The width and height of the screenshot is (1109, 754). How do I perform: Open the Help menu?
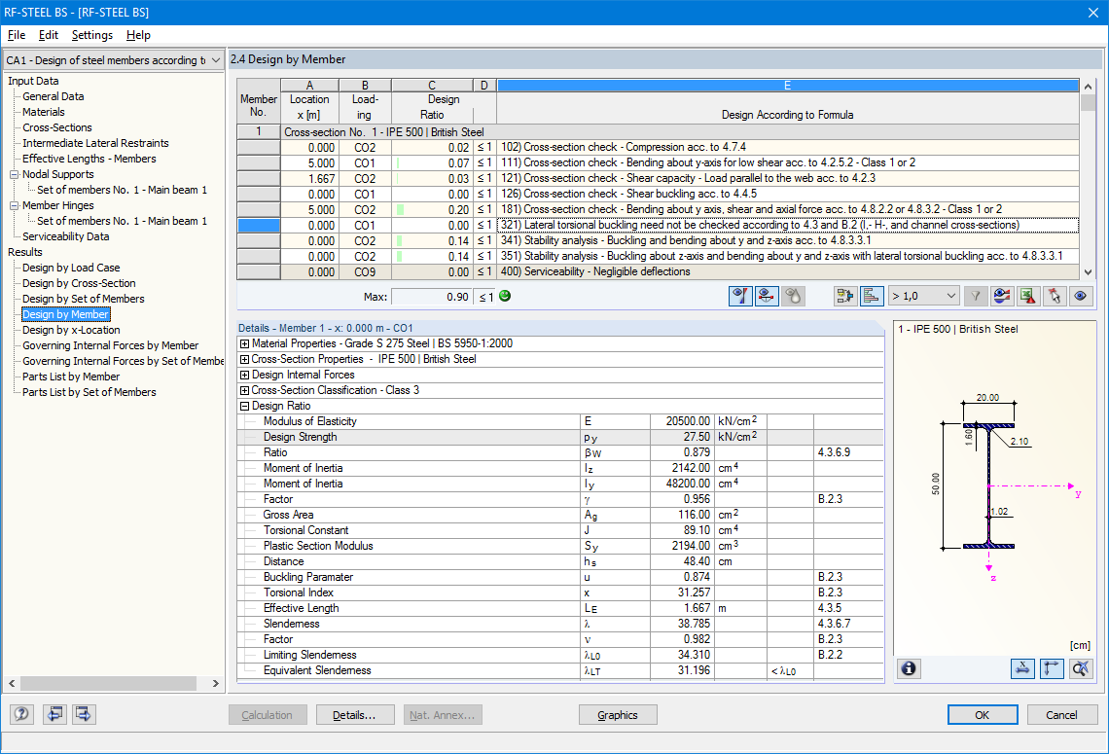click(138, 35)
